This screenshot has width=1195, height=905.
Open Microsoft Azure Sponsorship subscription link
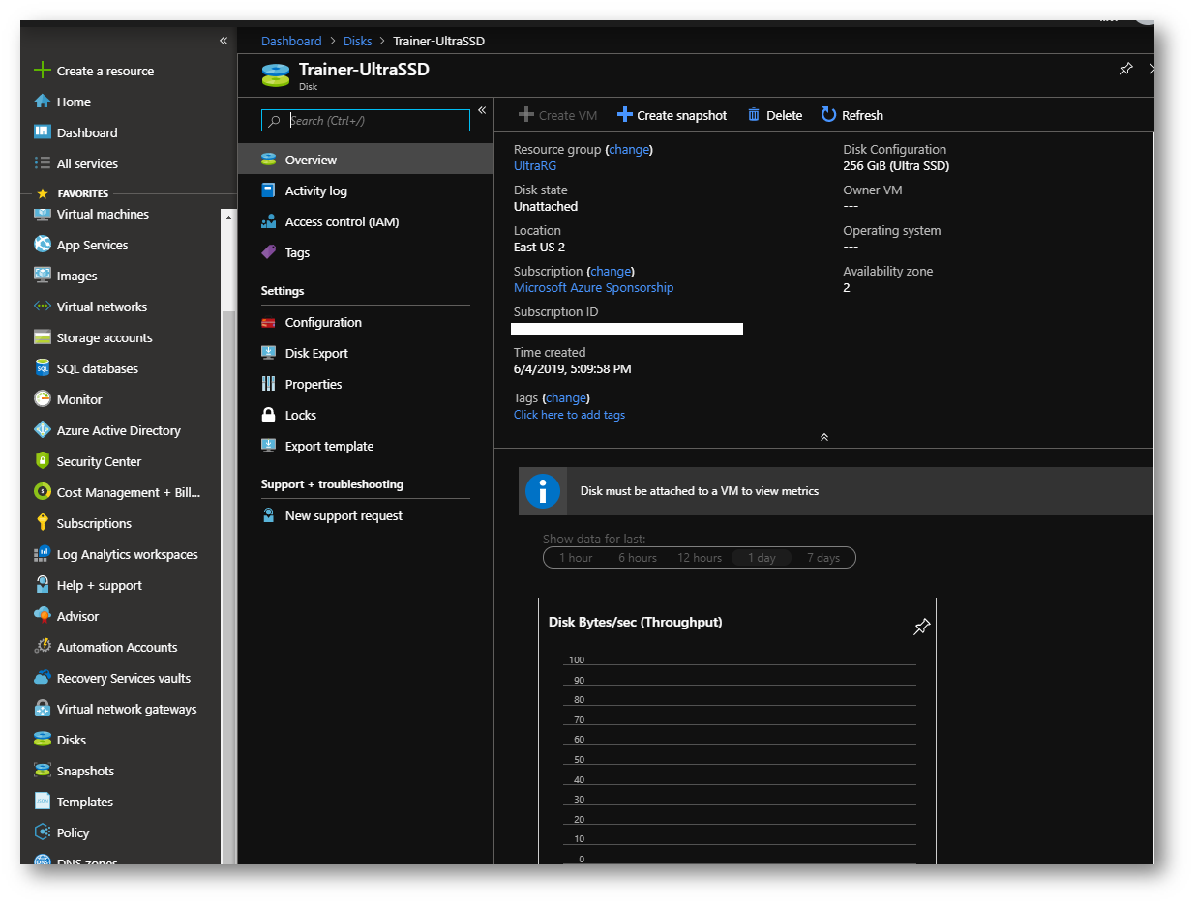click(593, 287)
